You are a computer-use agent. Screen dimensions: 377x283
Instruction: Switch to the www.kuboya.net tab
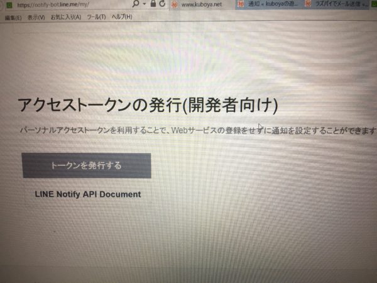(202, 4)
